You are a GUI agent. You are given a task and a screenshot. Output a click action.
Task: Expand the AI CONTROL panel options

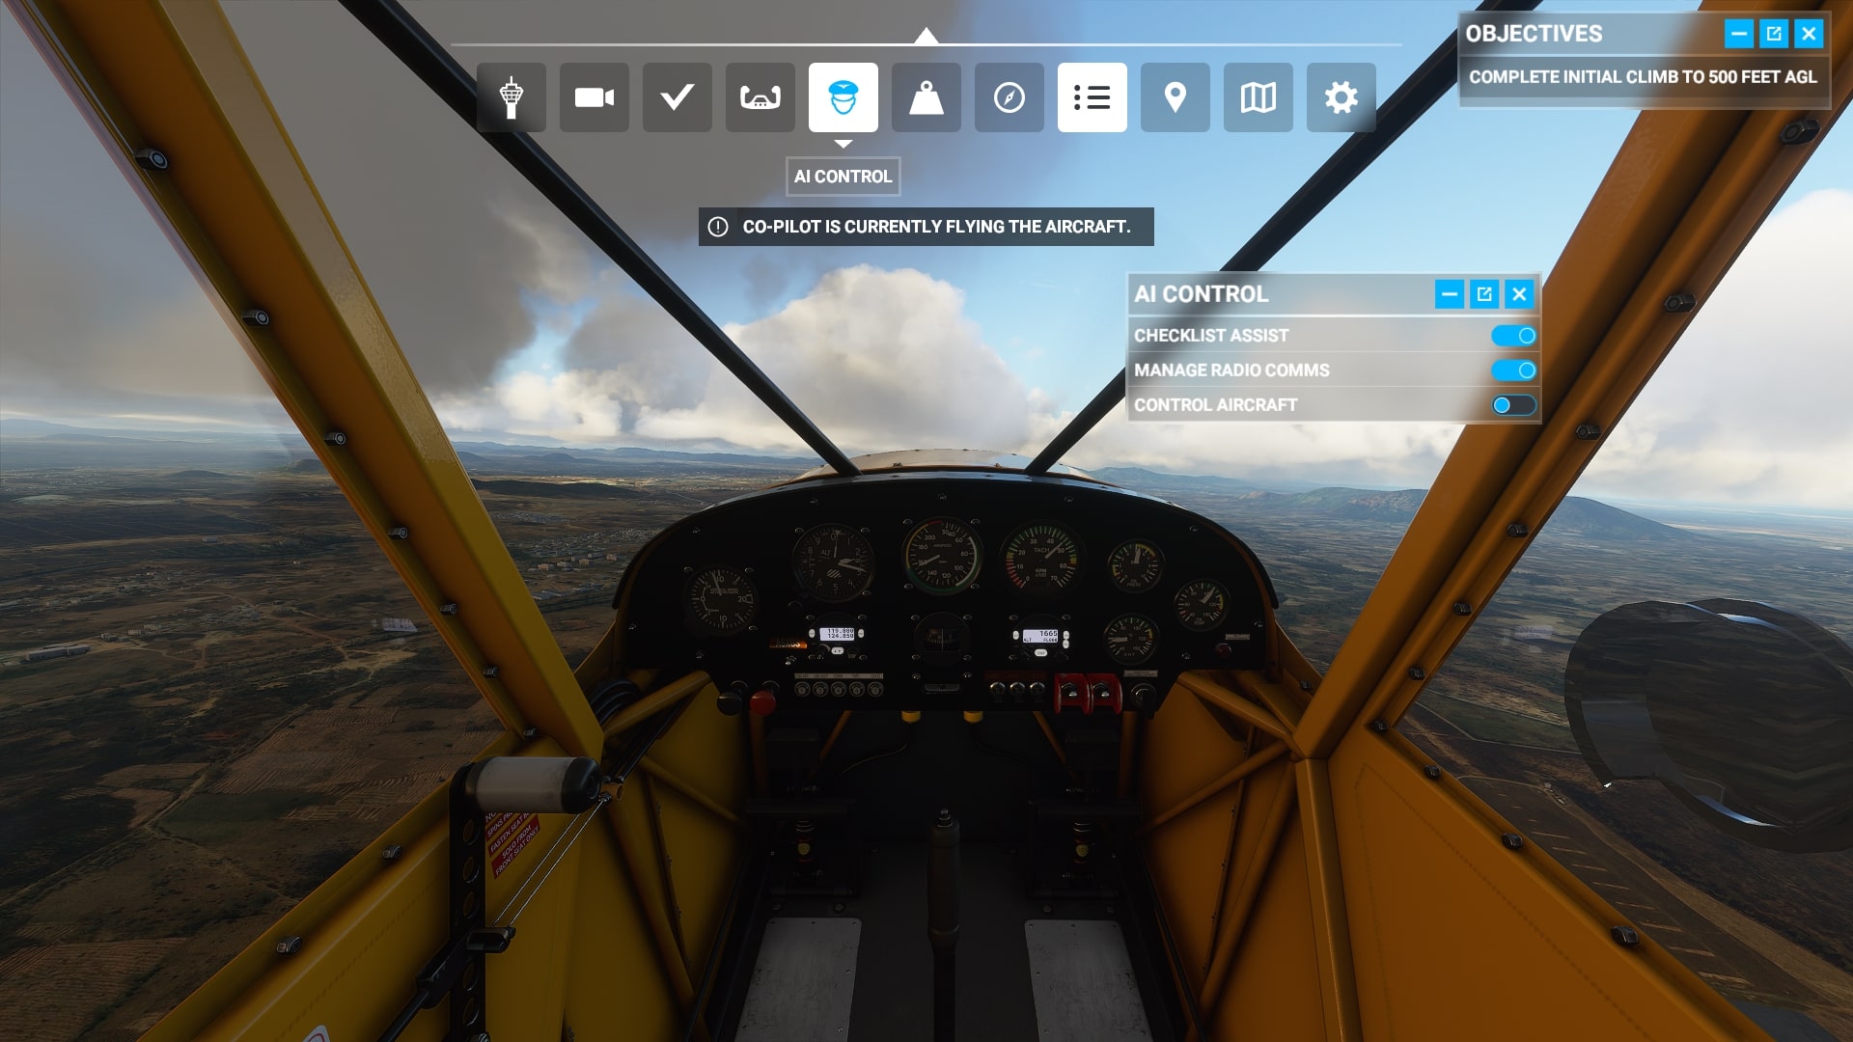(1484, 294)
